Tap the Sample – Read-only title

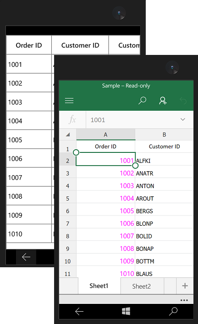pyautogui.click(x=126, y=86)
